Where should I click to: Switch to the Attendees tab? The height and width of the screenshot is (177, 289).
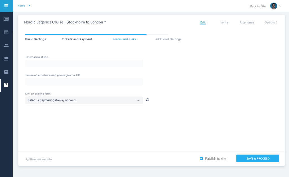tap(247, 22)
